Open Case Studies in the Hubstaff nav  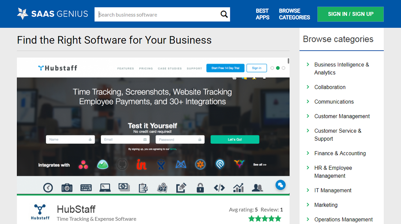coord(170,68)
